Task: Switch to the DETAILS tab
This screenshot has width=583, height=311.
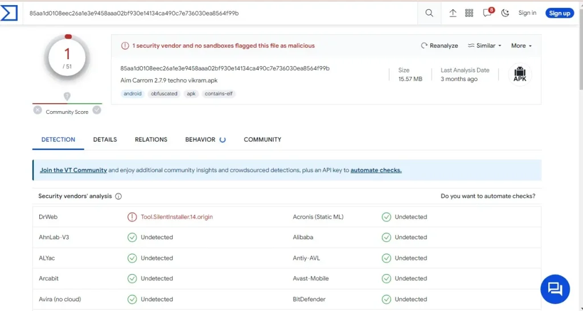Action: [105, 140]
